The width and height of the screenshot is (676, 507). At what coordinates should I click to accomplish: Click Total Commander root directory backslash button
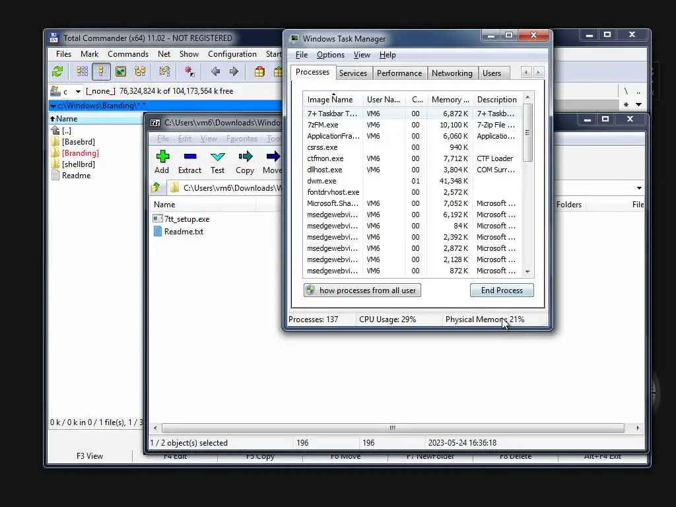(626, 91)
